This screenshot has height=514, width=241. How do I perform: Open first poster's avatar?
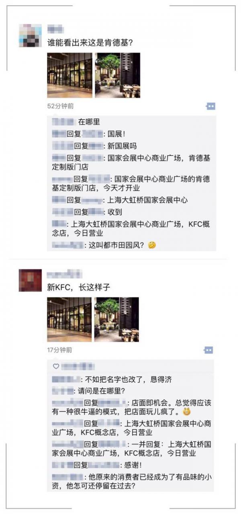coord(31,36)
